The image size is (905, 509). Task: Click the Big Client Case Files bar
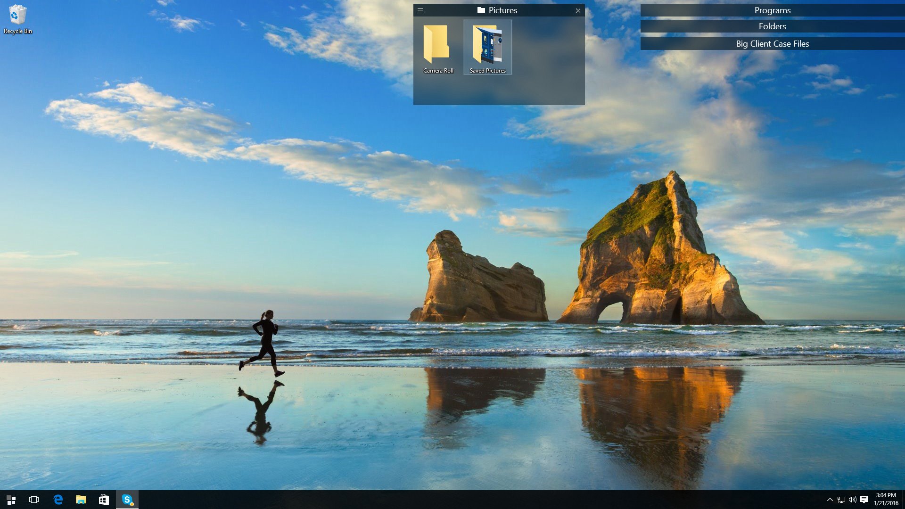(772, 43)
